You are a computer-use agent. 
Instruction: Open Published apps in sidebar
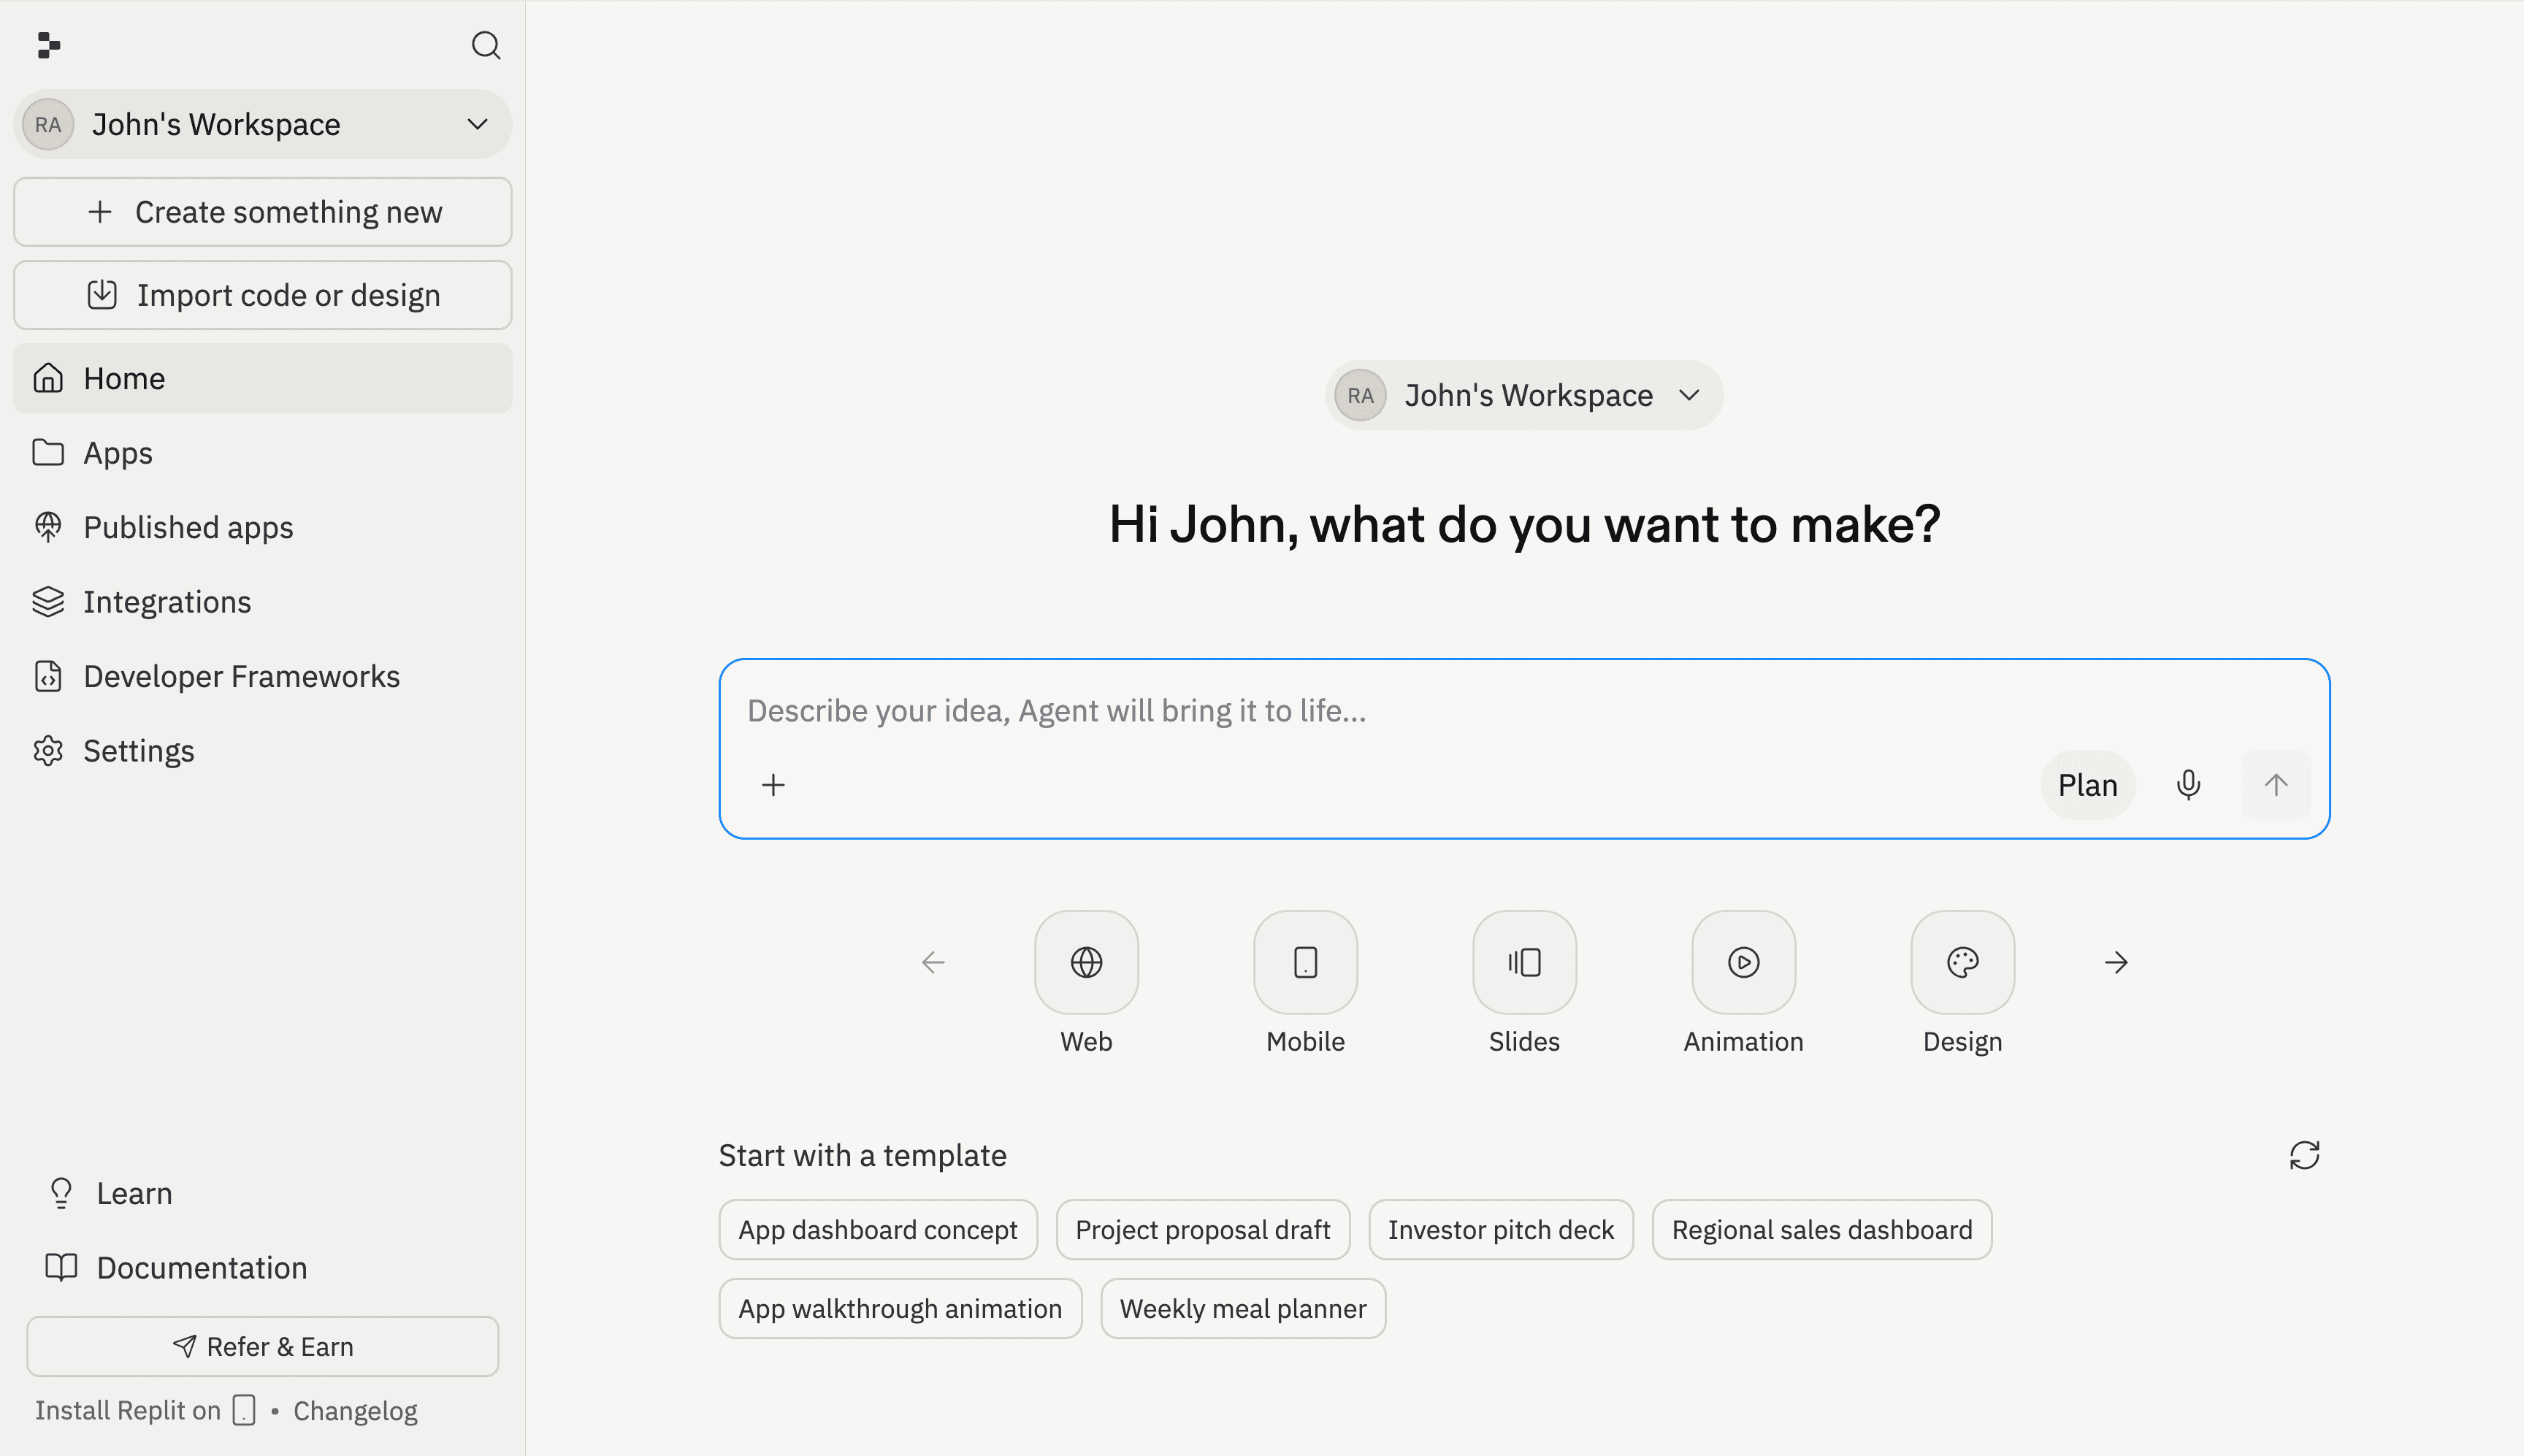[x=262, y=527]
